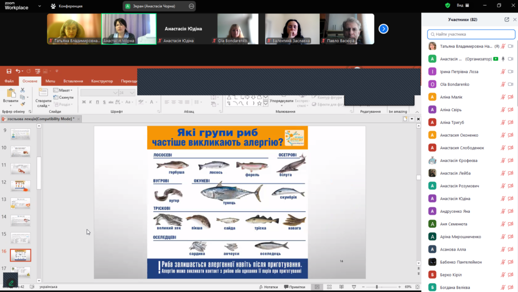The image size is (518, 292).
Task: Toggle microphone for Аліна Малік
Action: point(503,97)
